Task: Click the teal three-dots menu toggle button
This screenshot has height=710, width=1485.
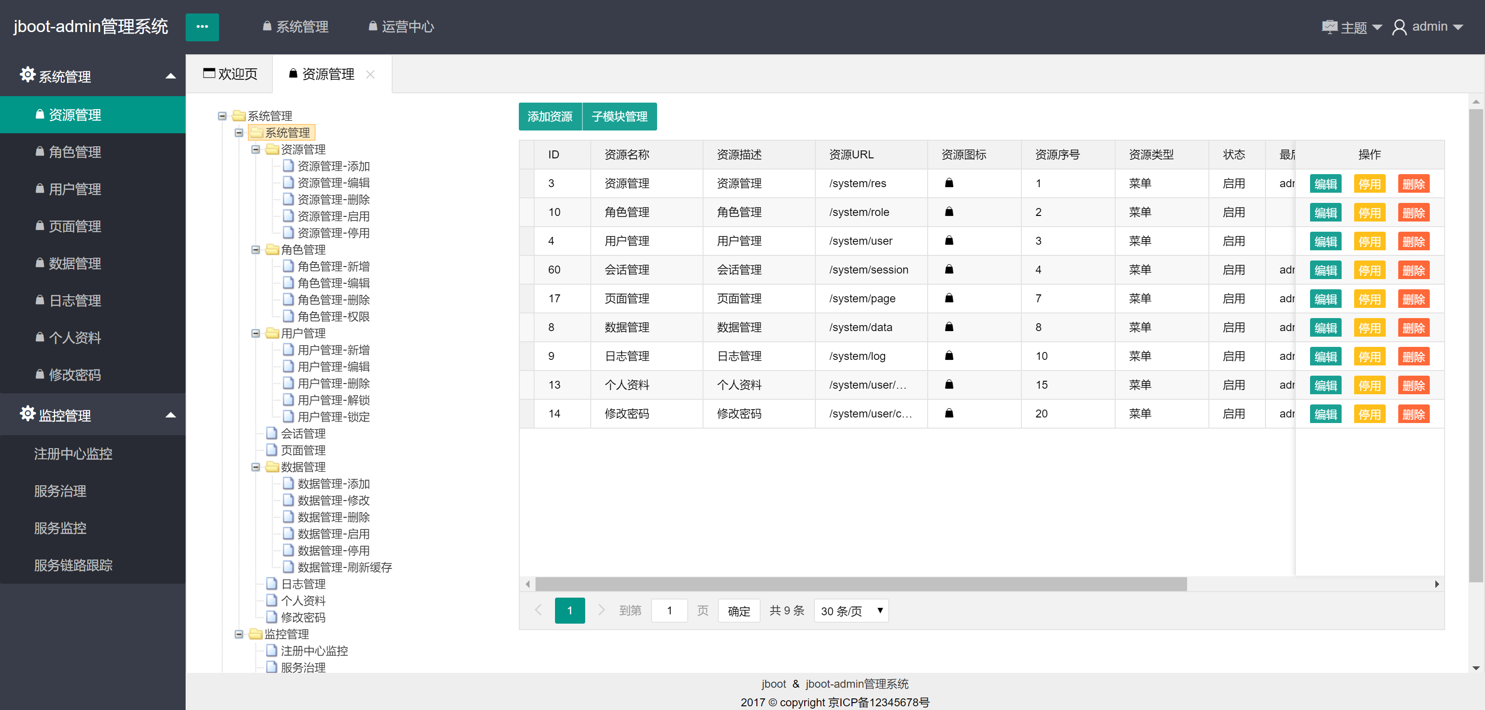Action: [x=202, y=26]
